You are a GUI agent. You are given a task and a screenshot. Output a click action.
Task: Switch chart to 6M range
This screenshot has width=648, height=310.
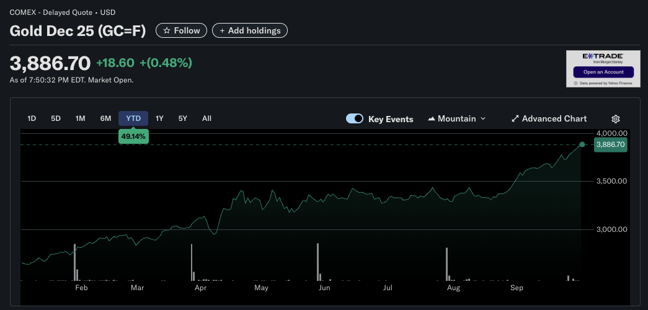pyautogui.click(x=105, y=118)
